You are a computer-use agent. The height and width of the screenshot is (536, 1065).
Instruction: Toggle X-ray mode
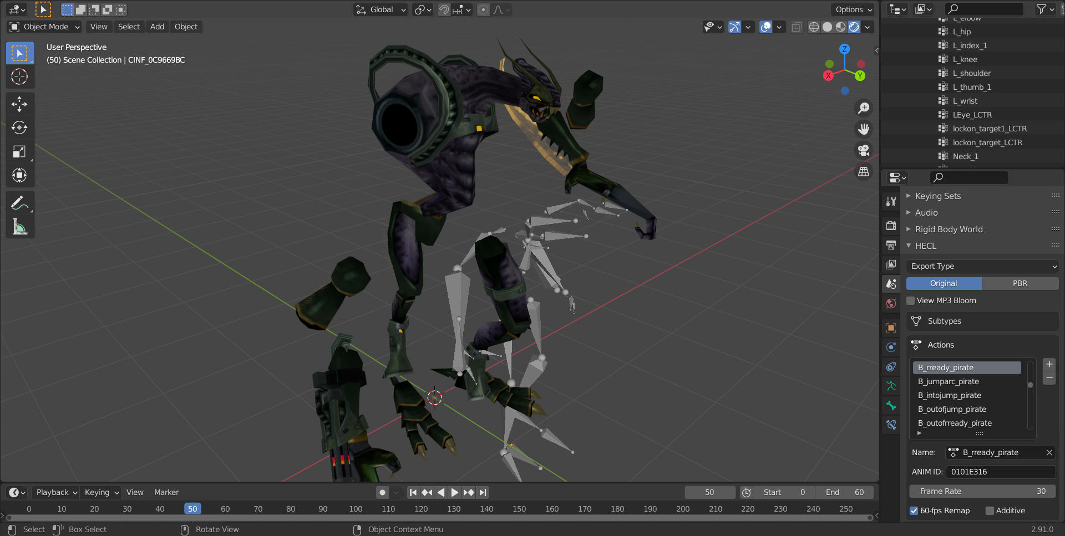click(797, 27)
